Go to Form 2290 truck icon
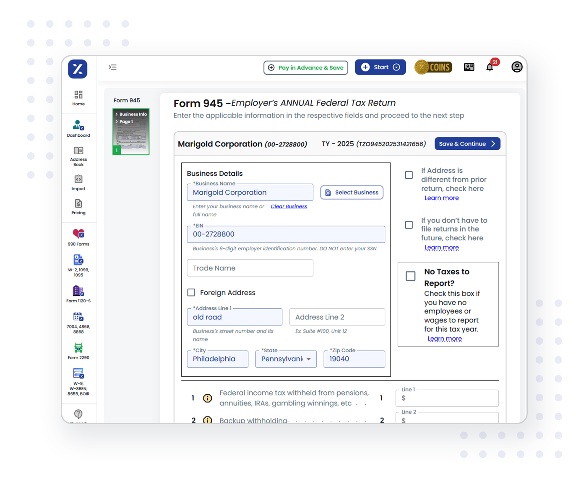 pyautogui.click(x=78, y=351)
